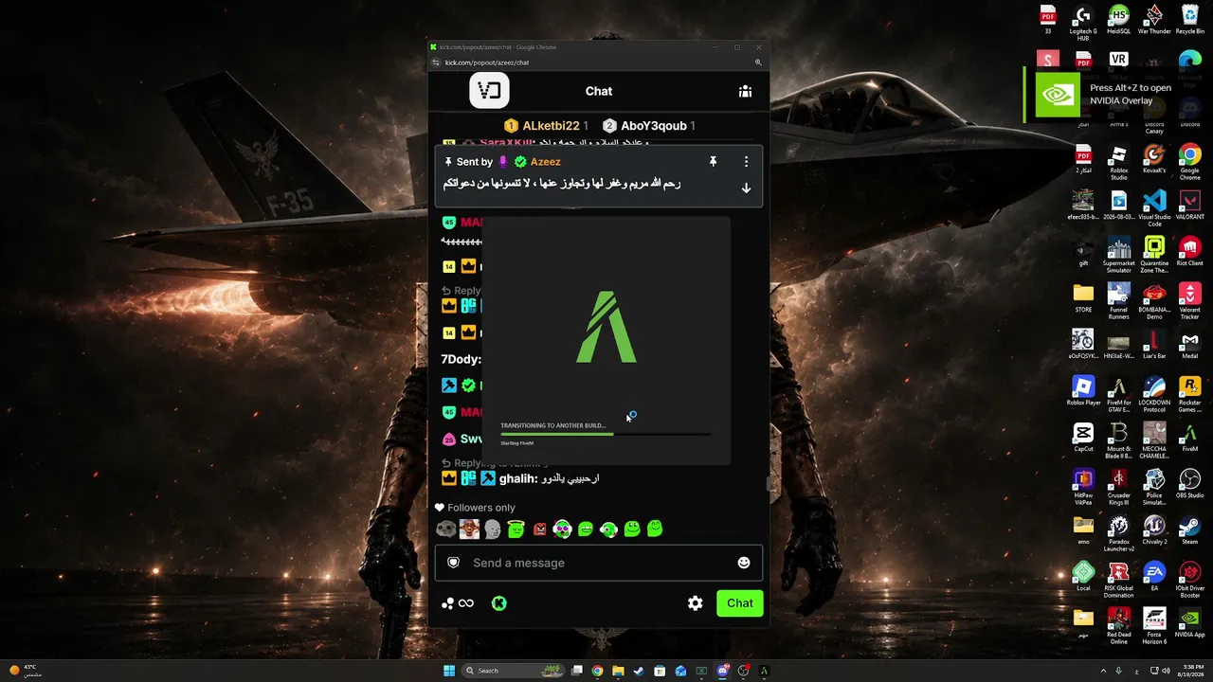Open the chat viewers list icon
The width and height of the screenshot is (1213, 682).
tap(746, 91)
